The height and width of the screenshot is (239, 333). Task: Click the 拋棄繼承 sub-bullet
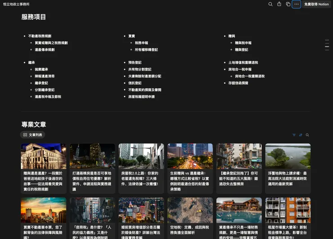tap(41, 69)
